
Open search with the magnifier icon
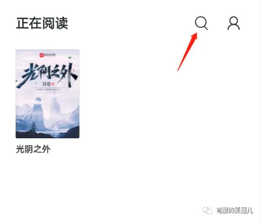[x=202, y=23]
